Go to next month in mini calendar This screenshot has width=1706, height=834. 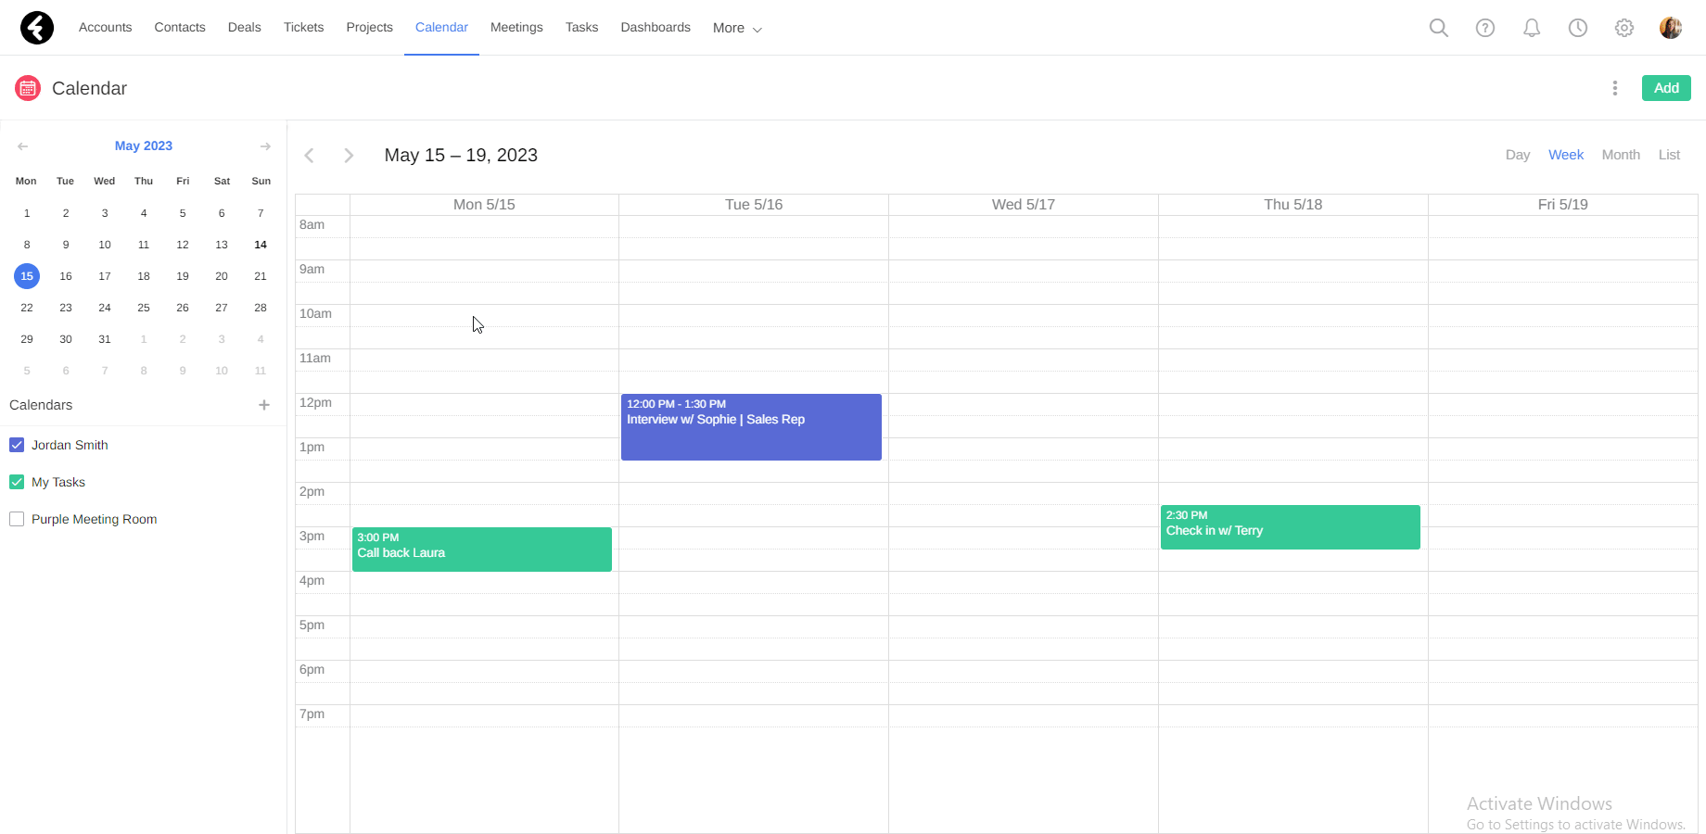coord(265,146)
